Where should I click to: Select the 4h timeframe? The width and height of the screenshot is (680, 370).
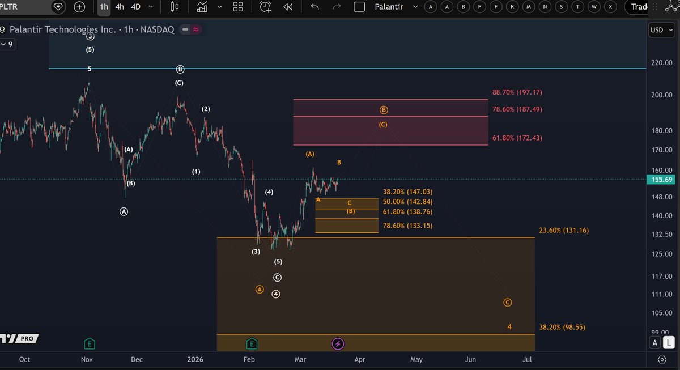[120, 7]
